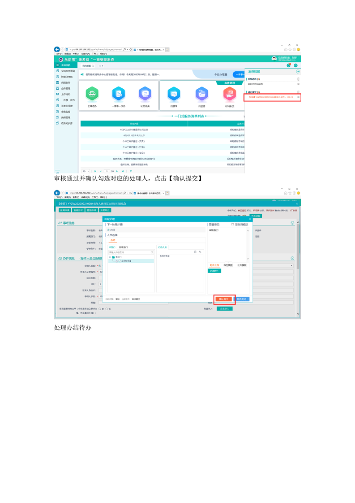Click the 取消关闭 button
The width and height of the screenshot is (355, 503).
coord(241,299)
